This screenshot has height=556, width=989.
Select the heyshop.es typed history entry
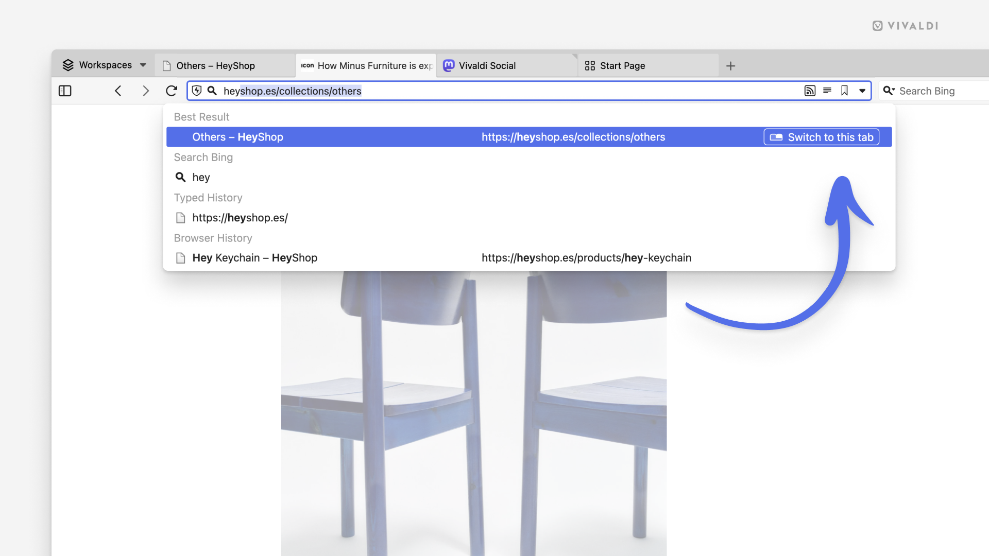pos(240,217)
